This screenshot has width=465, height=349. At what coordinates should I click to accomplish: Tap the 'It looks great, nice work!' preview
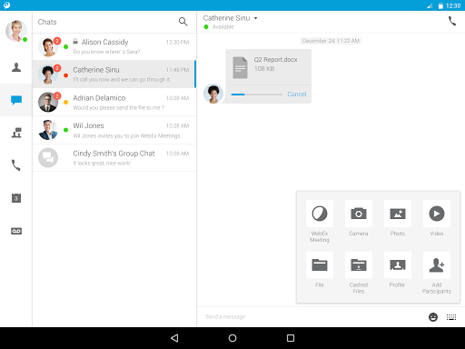coord(102,164)
